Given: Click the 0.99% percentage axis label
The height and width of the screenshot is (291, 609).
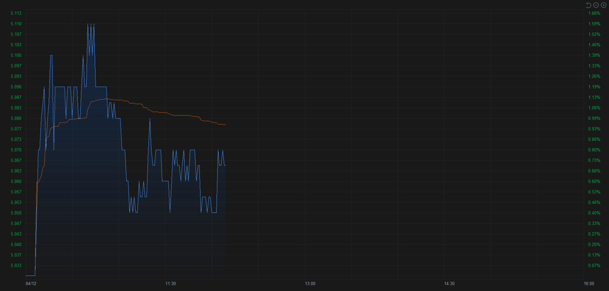Looking at the screenshot, I should pyautogui.click(x=594, y=119).
